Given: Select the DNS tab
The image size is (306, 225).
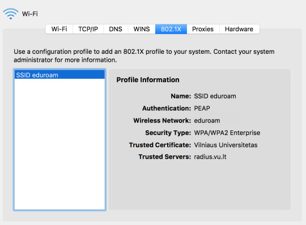Looking at the screenshot, I should point(116,29).
